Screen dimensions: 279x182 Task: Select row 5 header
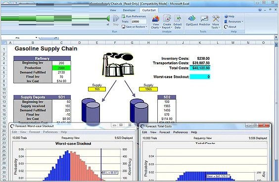(x=4, y=68)
